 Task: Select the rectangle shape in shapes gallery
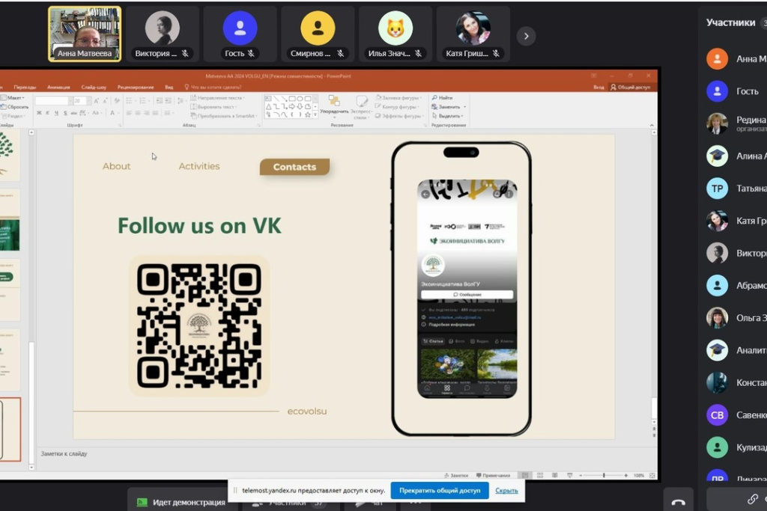[x=291, y=99]
